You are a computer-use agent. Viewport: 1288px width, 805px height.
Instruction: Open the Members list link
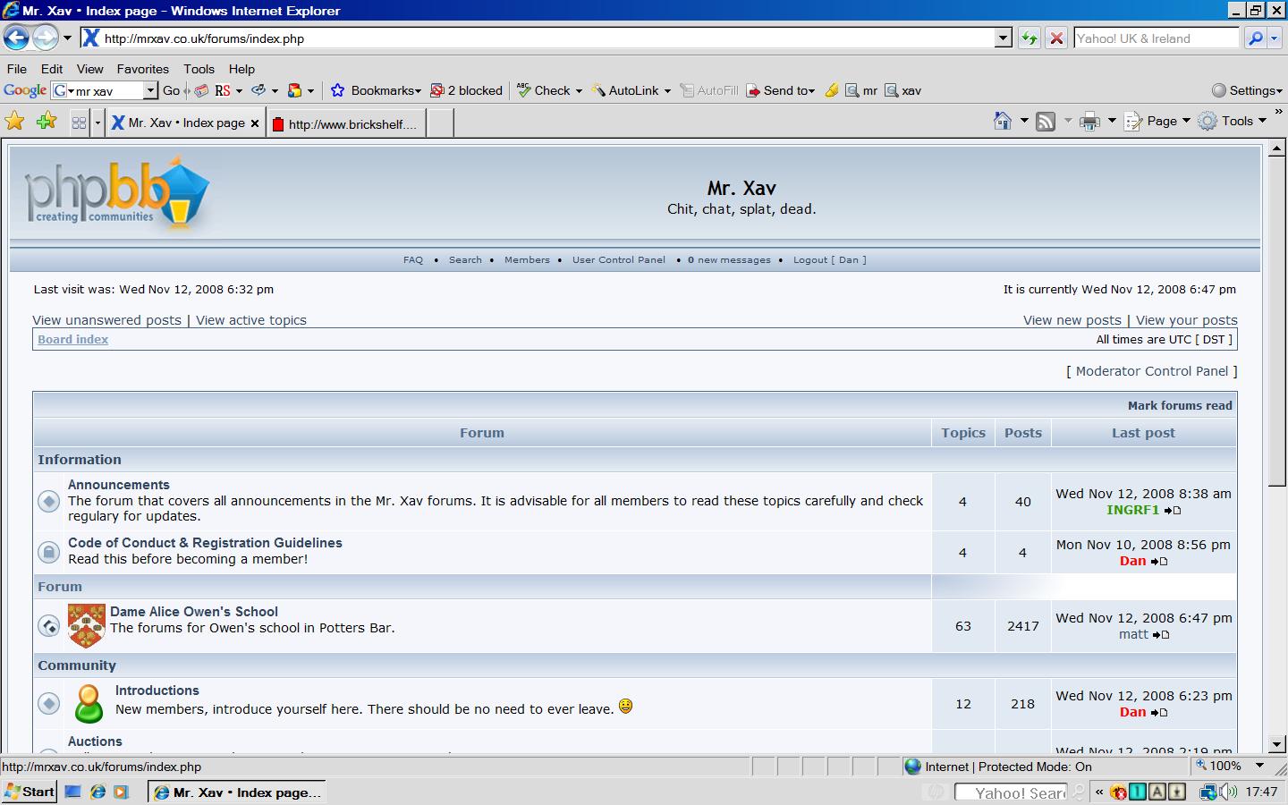pyautogui.click(x=527, y=260)
